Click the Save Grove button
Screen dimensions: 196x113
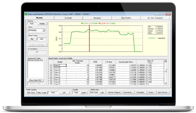point(163,92)
